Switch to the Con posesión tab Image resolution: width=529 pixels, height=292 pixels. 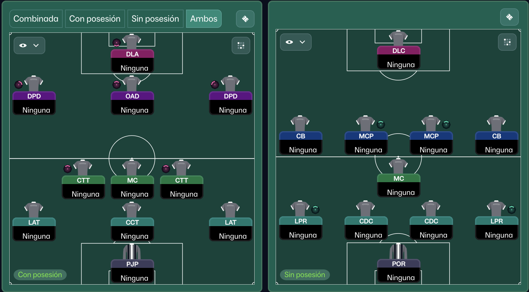(95, 19)
